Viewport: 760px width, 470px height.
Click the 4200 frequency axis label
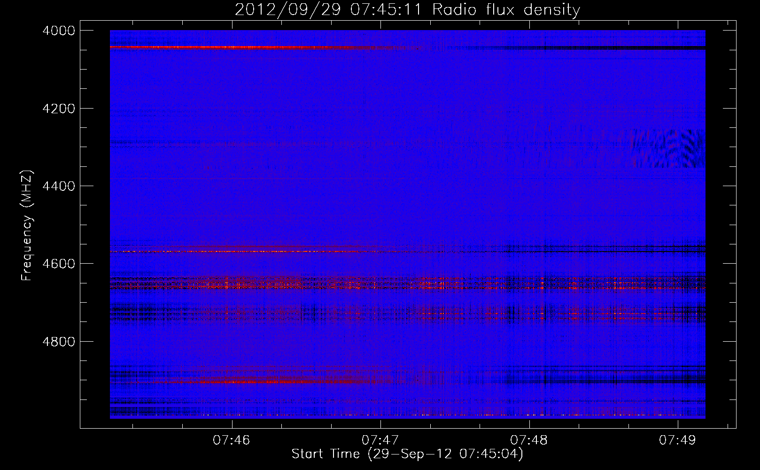click(59, 109)
